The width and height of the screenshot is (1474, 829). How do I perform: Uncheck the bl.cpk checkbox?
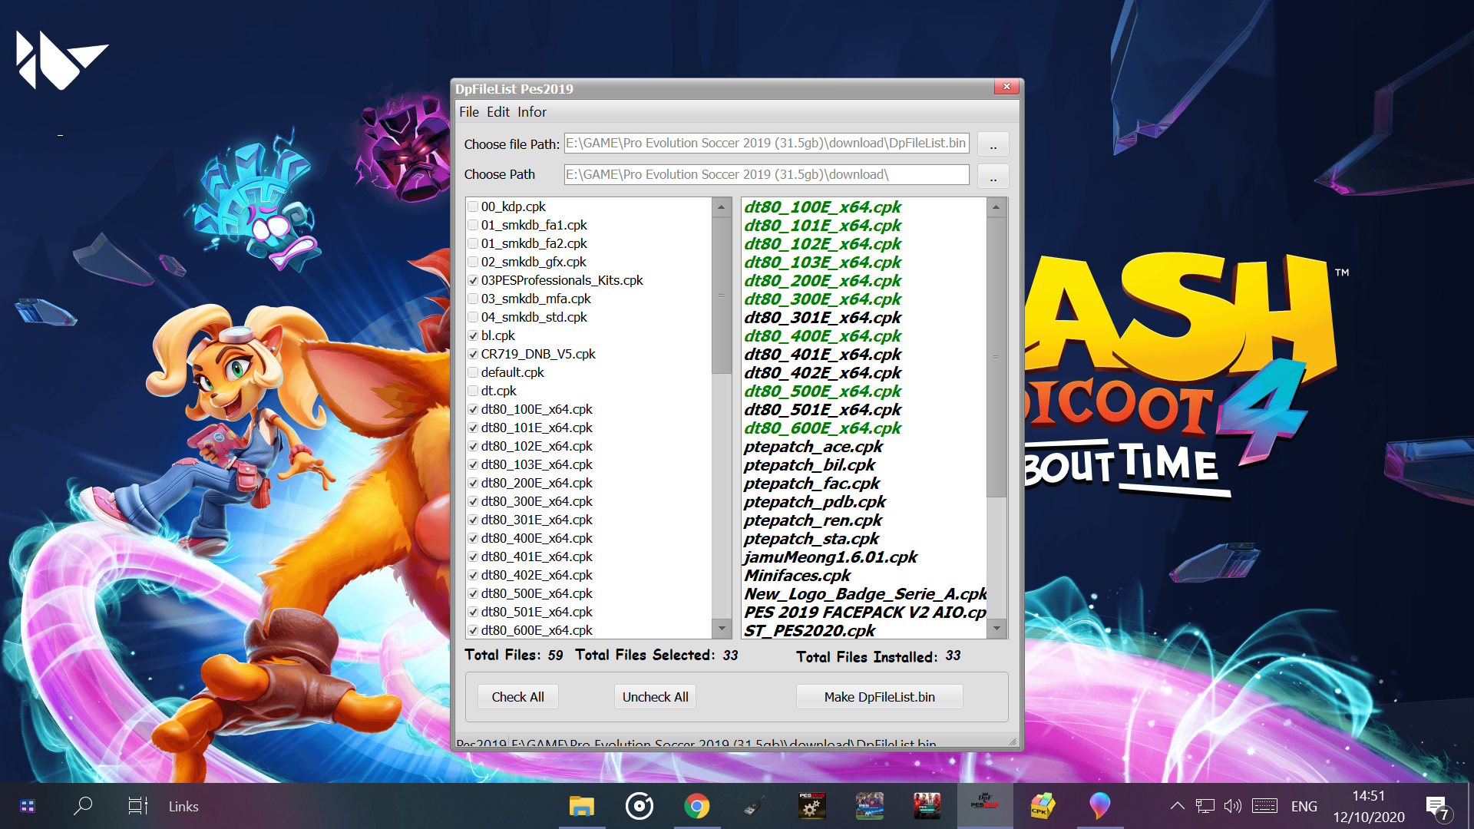(x=474, y=335)
